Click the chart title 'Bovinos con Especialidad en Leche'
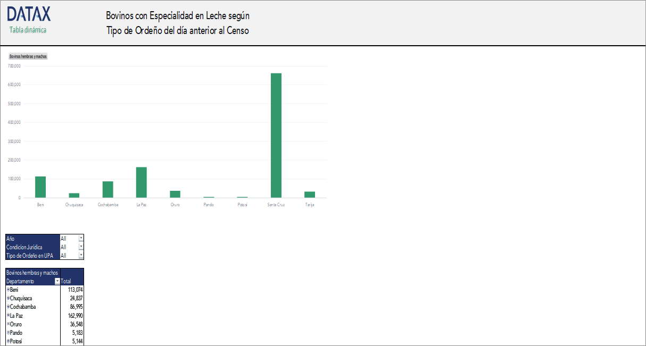646x346 pixels. 177,15
